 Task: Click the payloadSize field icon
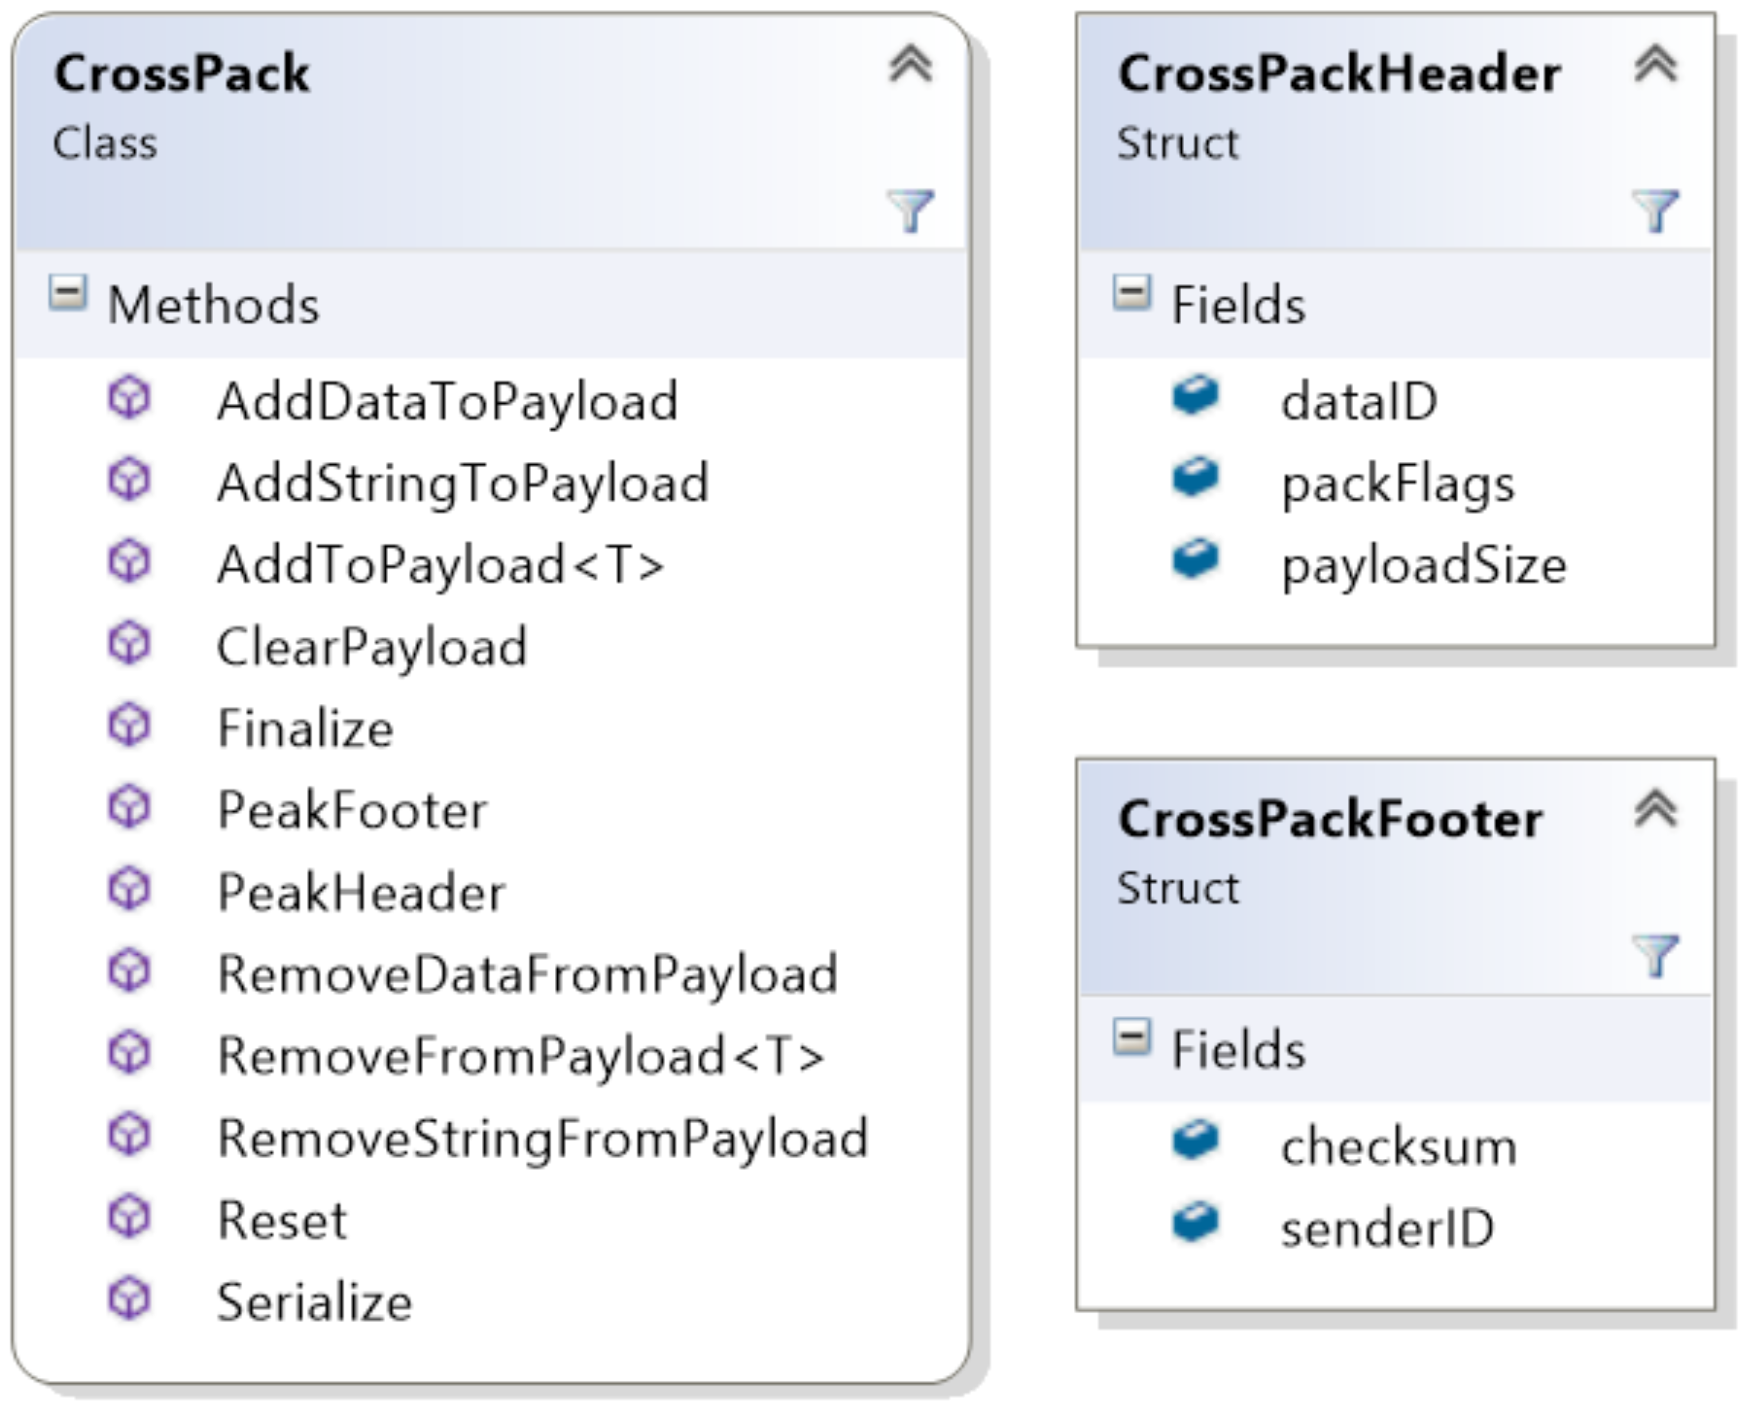pos(1195,559)
